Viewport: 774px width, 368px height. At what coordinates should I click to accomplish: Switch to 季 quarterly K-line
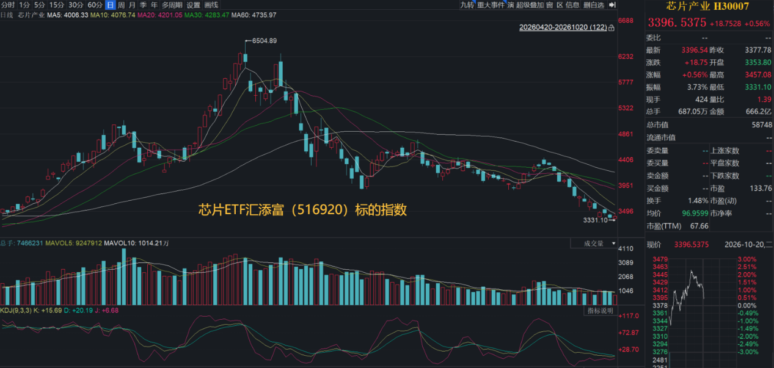(x=143, y=5)
